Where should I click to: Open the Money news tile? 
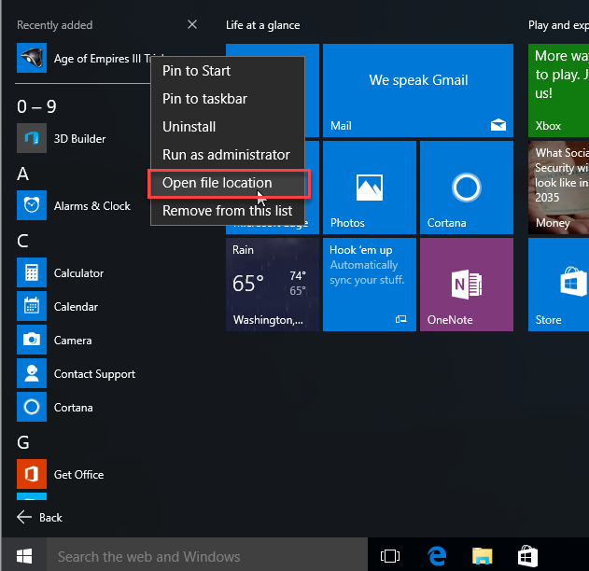[558, 188]
